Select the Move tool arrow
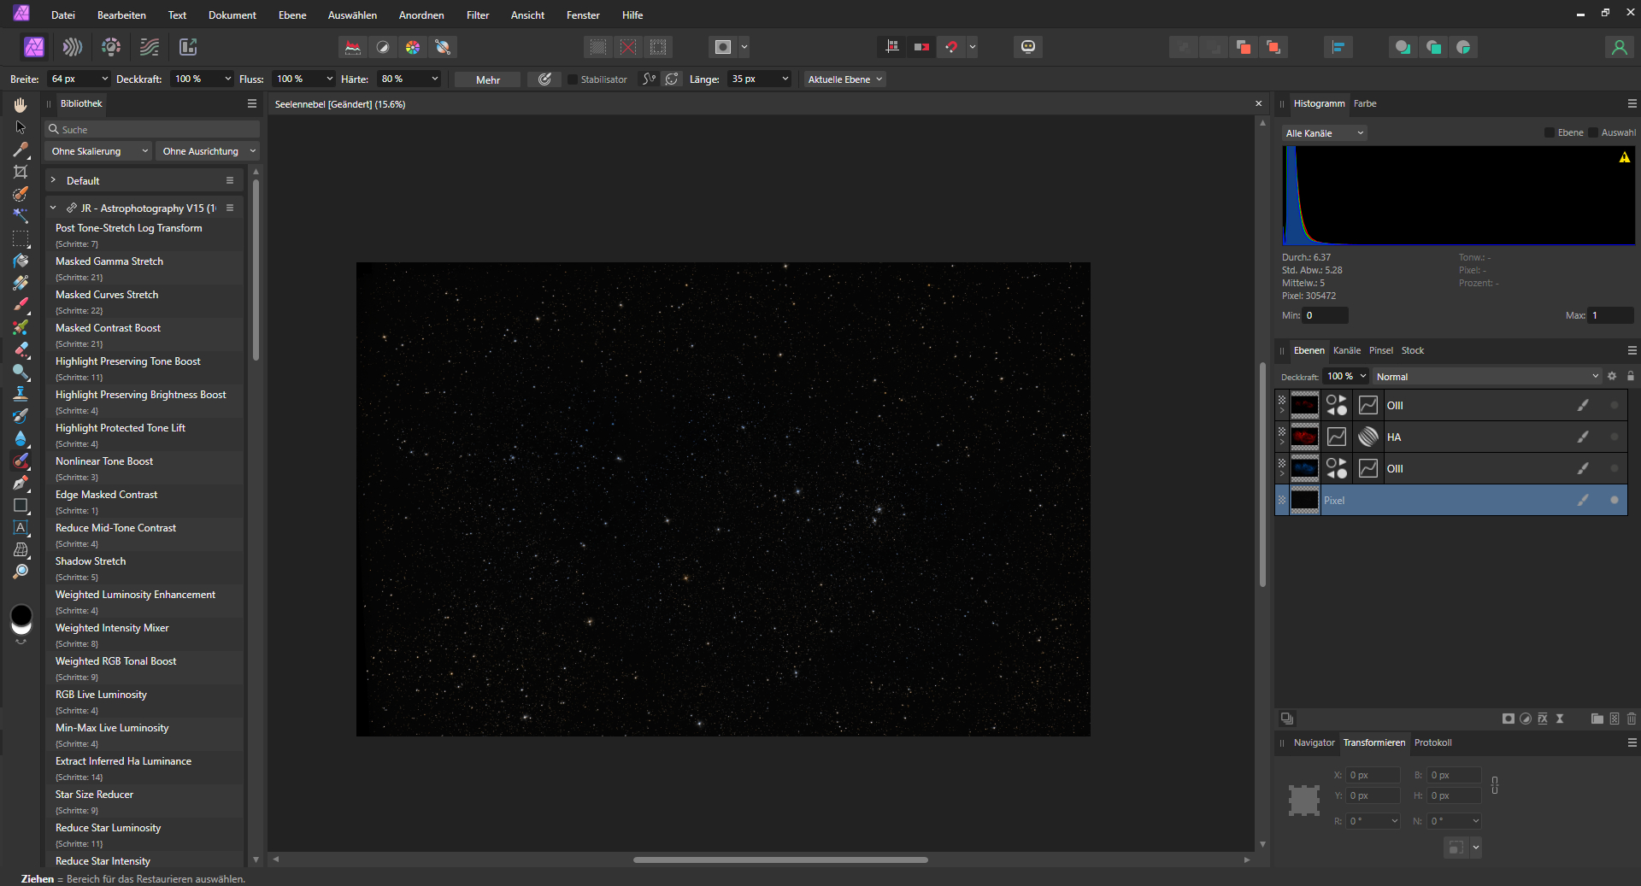This screenshot has width=1641, height=886. (21, 127)
